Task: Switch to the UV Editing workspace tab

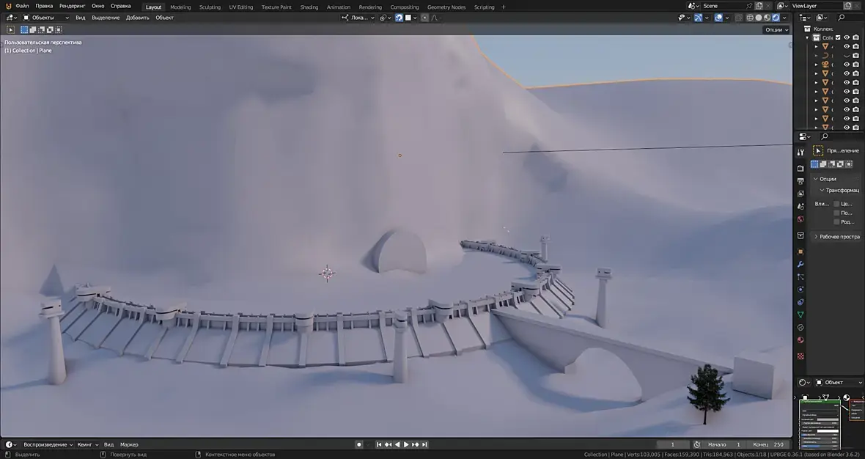Action: coord(241,7)
